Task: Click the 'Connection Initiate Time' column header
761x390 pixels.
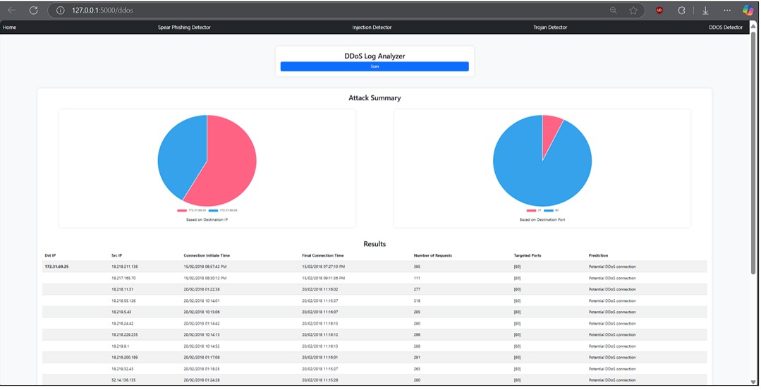Action: click(207, 255)
